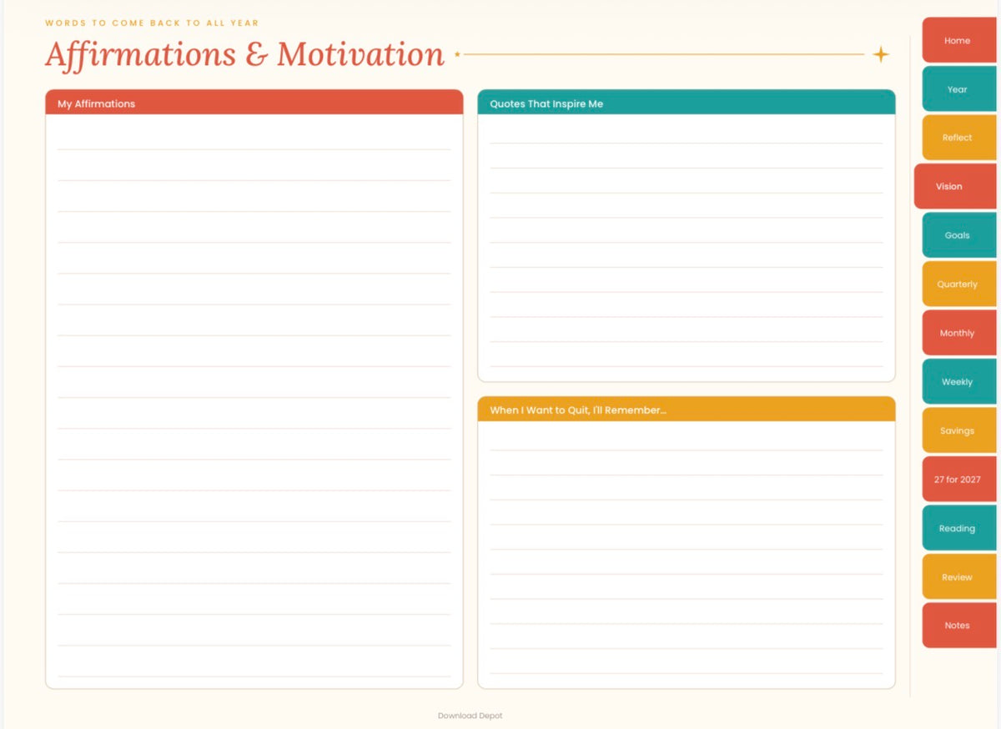Go to the Savings tab
The width and height of the screenshot is (1001, 729).
coord(958,430)
